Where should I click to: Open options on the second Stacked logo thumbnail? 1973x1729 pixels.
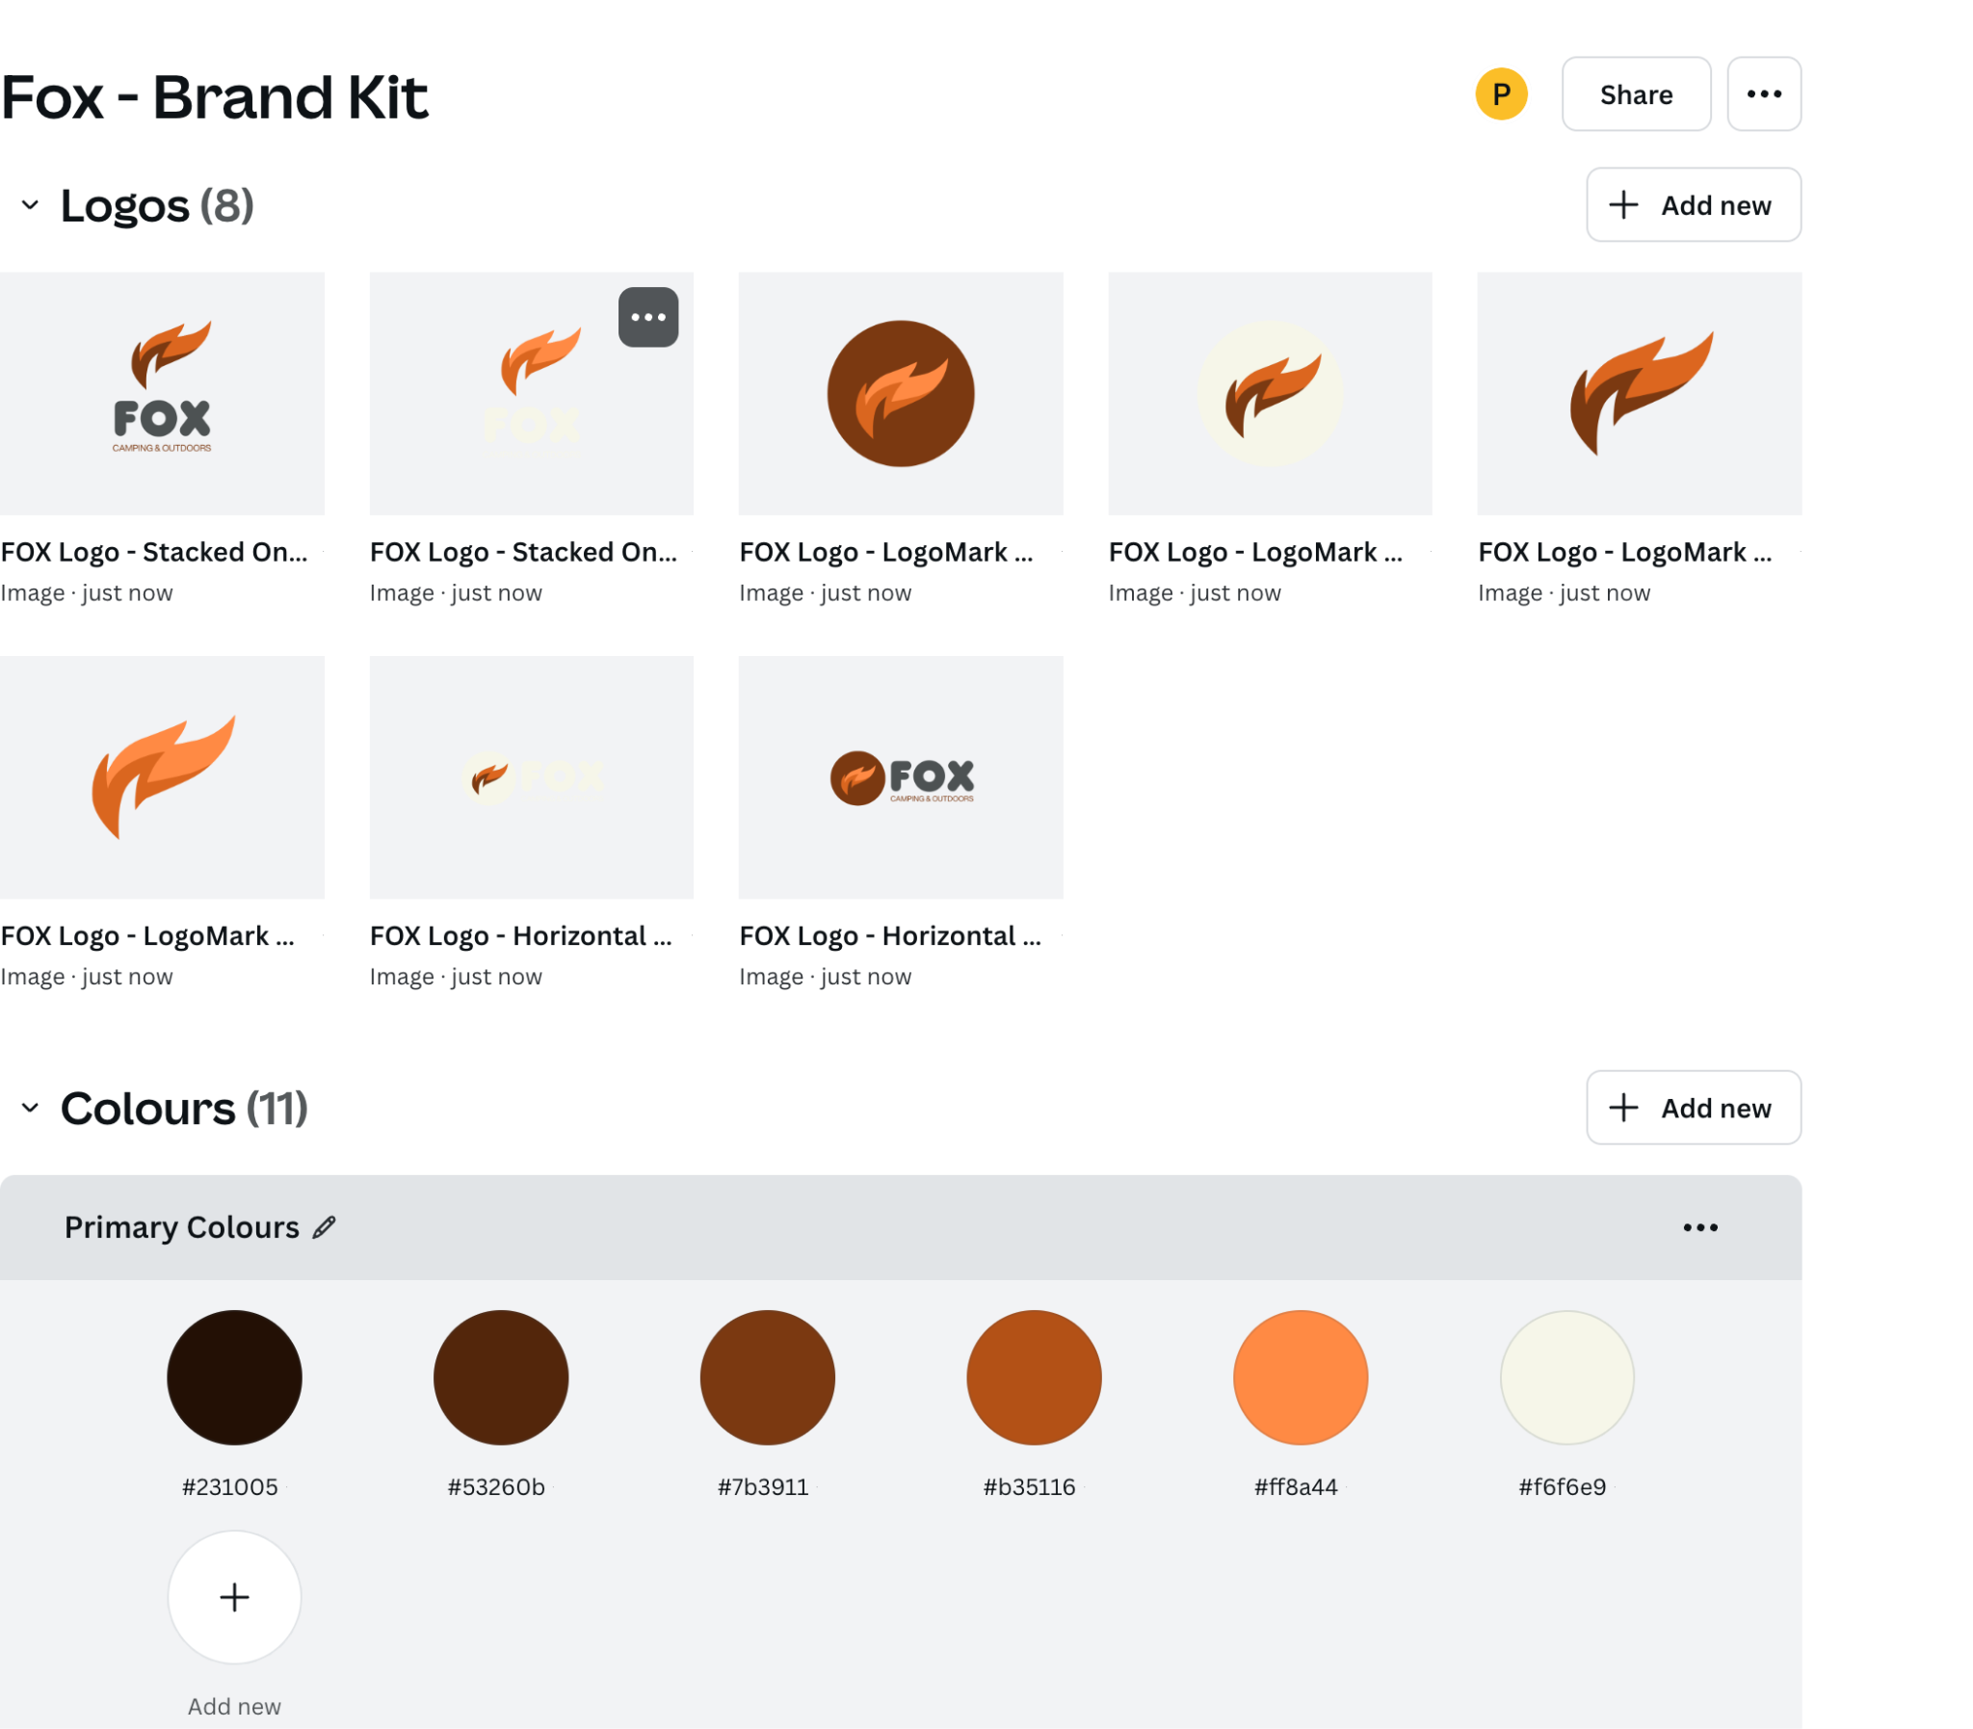[648, 317]
